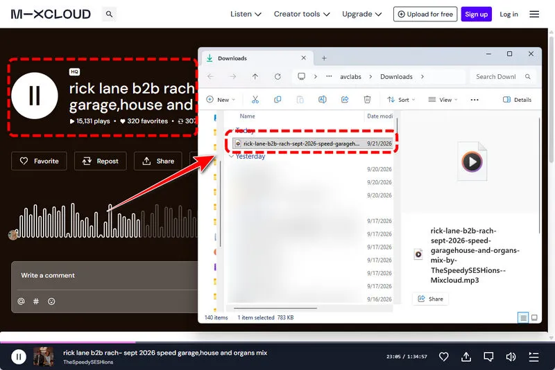555x370 pixels.
Task: Open the emoji picker smiley icon
Action: click(x=51, y=301)
